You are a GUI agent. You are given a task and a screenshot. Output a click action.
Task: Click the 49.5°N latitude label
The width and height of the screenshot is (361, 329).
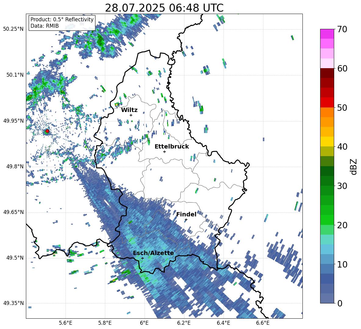pyautogui.click(x=15, y=258)
